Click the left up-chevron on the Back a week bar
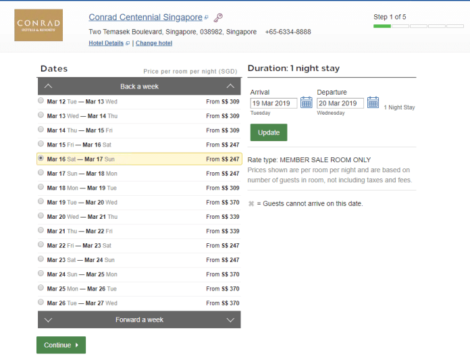Viewport: 470px width, 358px height. point(48,86)
